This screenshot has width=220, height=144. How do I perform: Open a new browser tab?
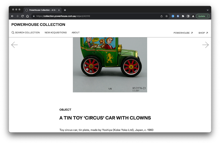click(x=65, y=10)
